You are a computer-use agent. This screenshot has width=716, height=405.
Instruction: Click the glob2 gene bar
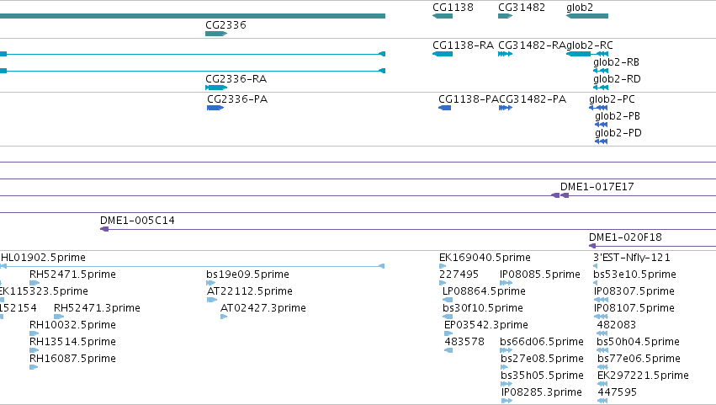pyautogui.click(x=587, y=16)
